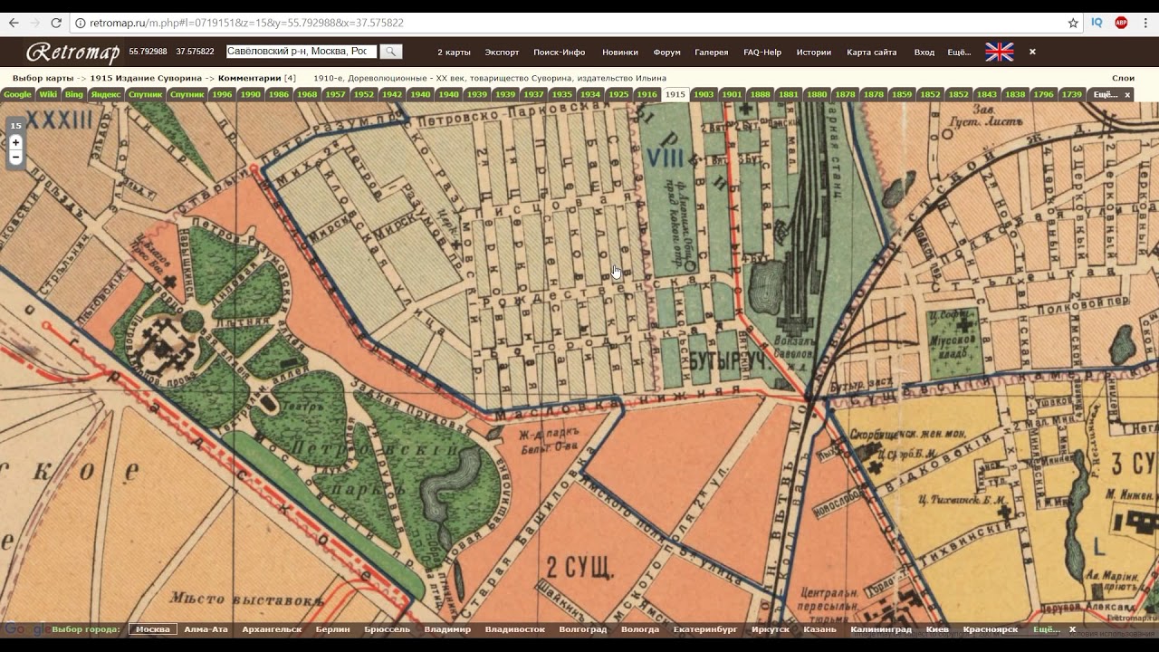1159x652 pixels.
Task: Open the Поиск-Инфо menu
Action: point(560,53)
